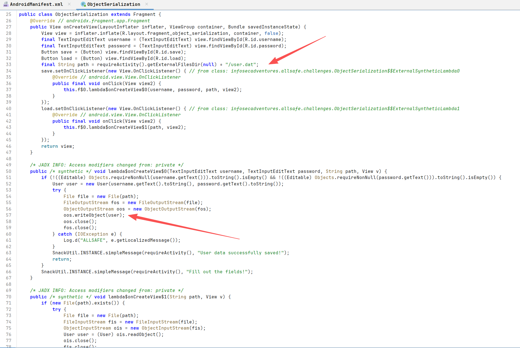520x348 pixels.
Task: Close the AndroidManifest.xml tab
Action: click(x=69, y=4)
